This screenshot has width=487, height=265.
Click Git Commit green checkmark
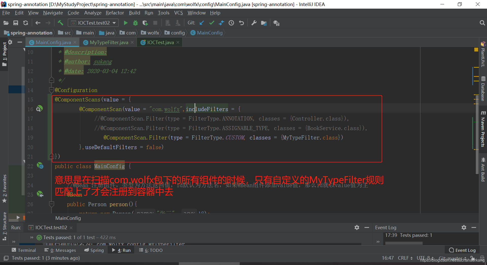(212, 23)
